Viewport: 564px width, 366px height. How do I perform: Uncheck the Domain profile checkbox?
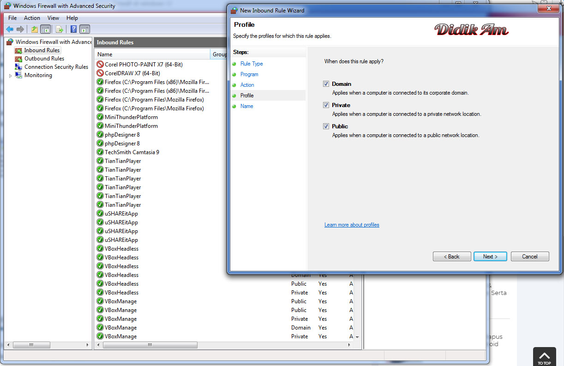326,84
